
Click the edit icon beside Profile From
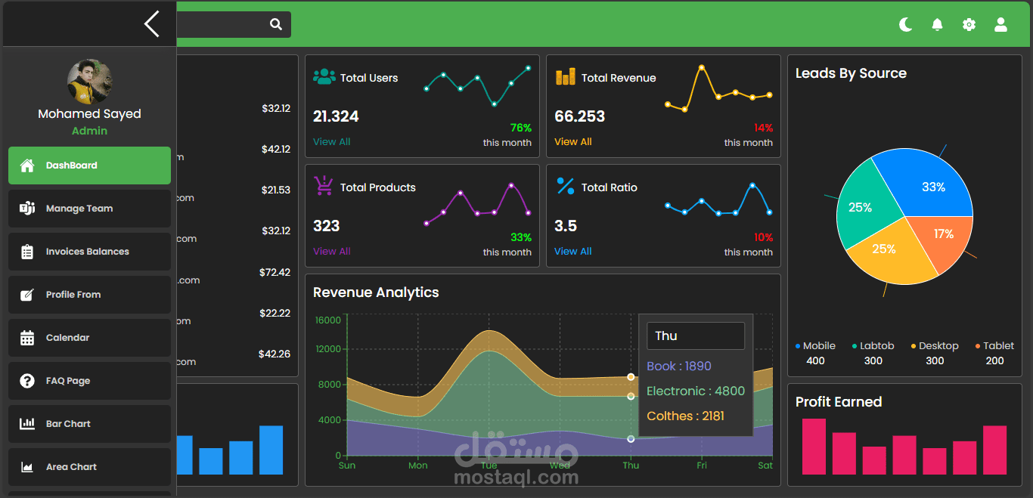pos(27,295)
